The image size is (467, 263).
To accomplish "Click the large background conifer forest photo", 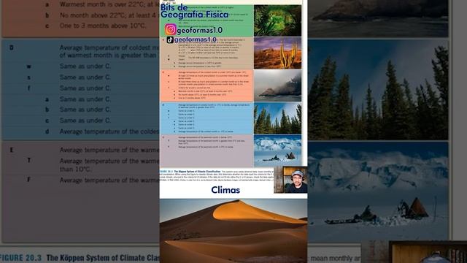I will [x=378, y=90].
